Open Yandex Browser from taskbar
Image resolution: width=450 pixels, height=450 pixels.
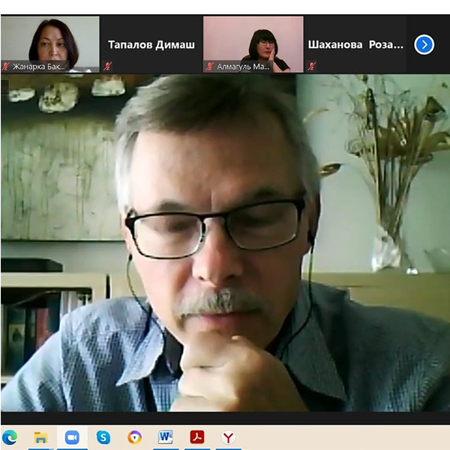(x=228, y=438)
